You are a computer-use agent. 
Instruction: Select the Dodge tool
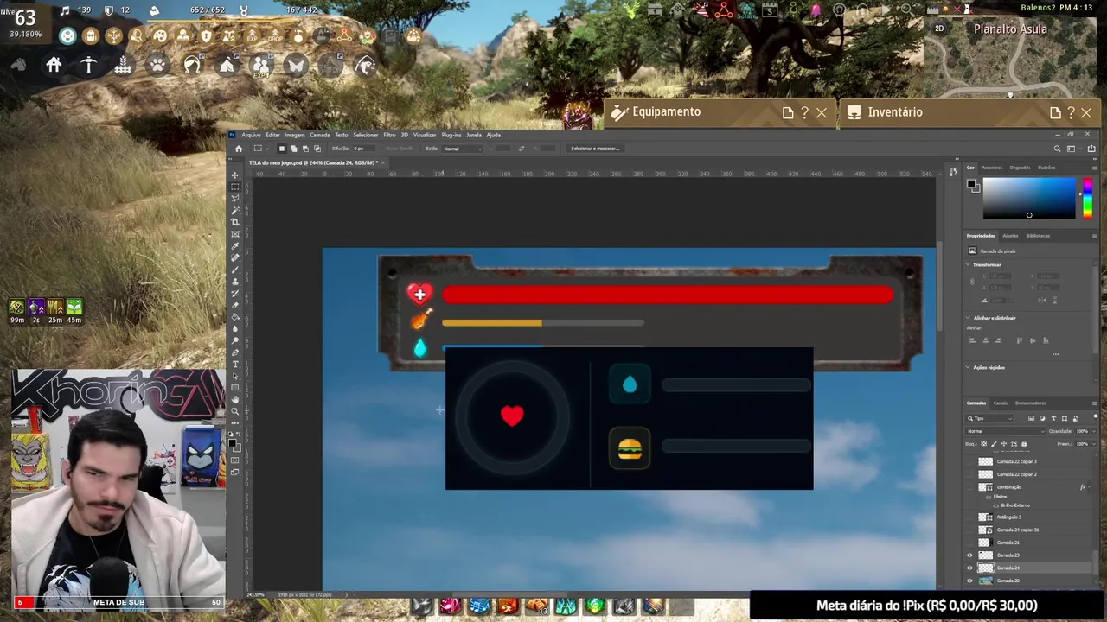tap(235, 340)
